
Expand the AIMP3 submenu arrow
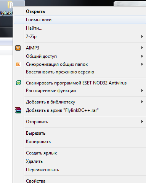click(142, 48)
